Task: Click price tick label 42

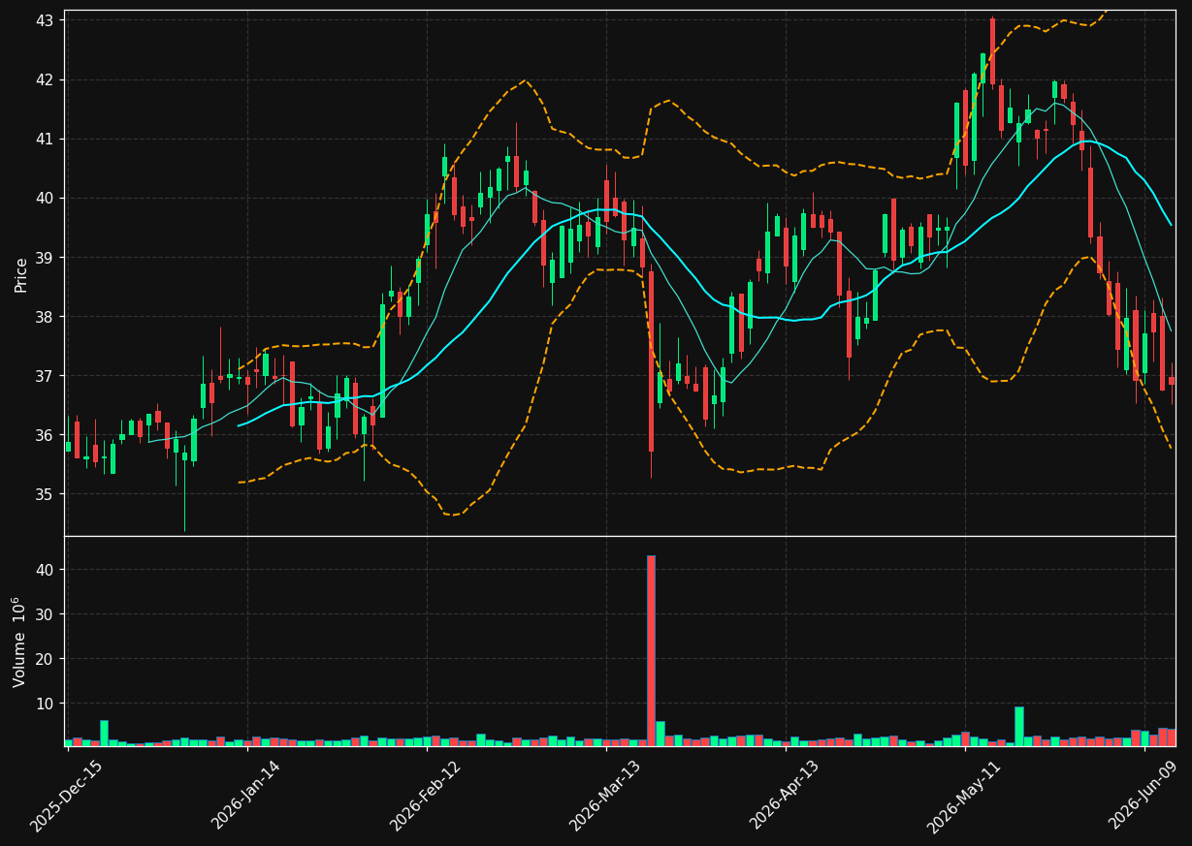Action: coord(47,79)
